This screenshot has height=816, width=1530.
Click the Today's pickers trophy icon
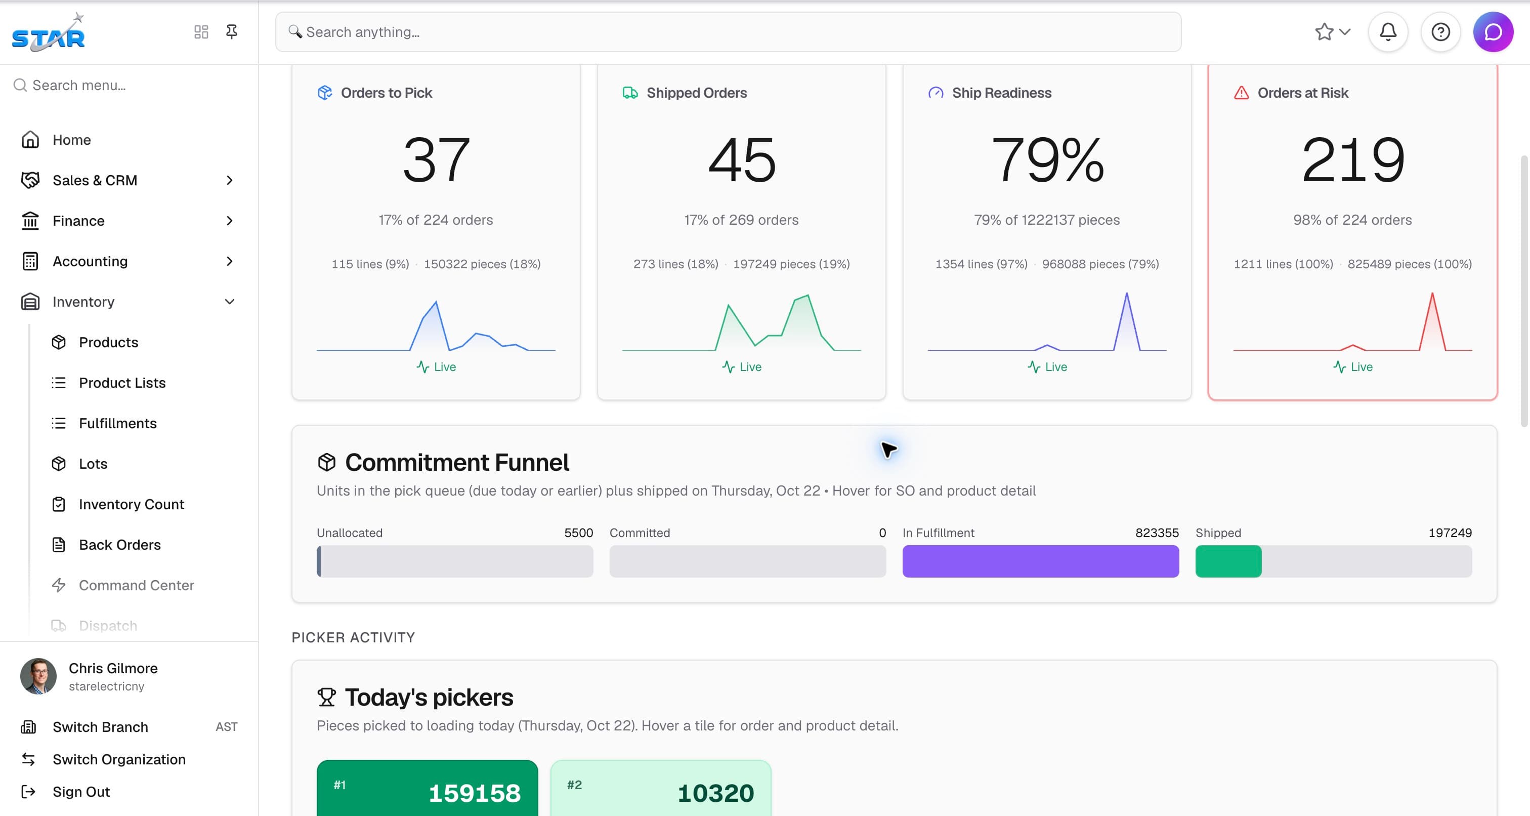327,697
